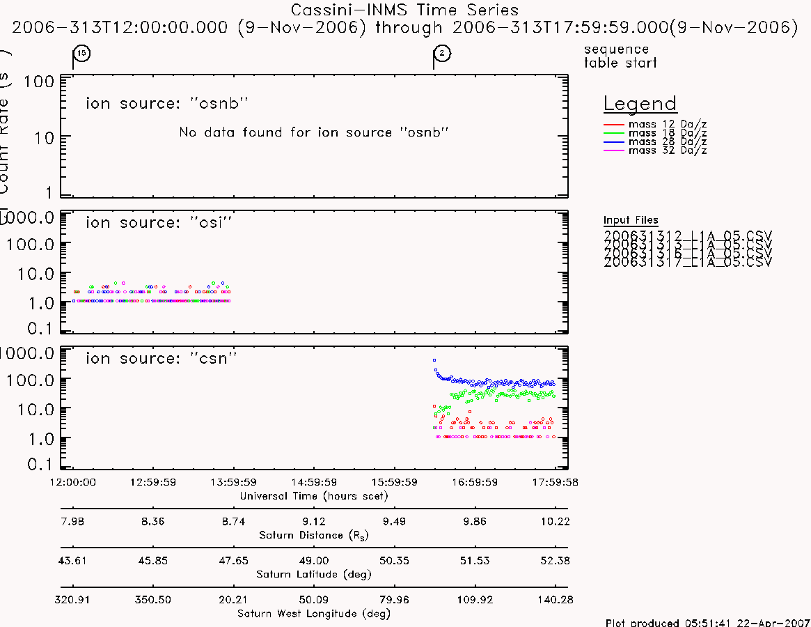811x627 pixels.
Task: Click the west longitude value '79.96'
Action: click(x=394, y=600)
